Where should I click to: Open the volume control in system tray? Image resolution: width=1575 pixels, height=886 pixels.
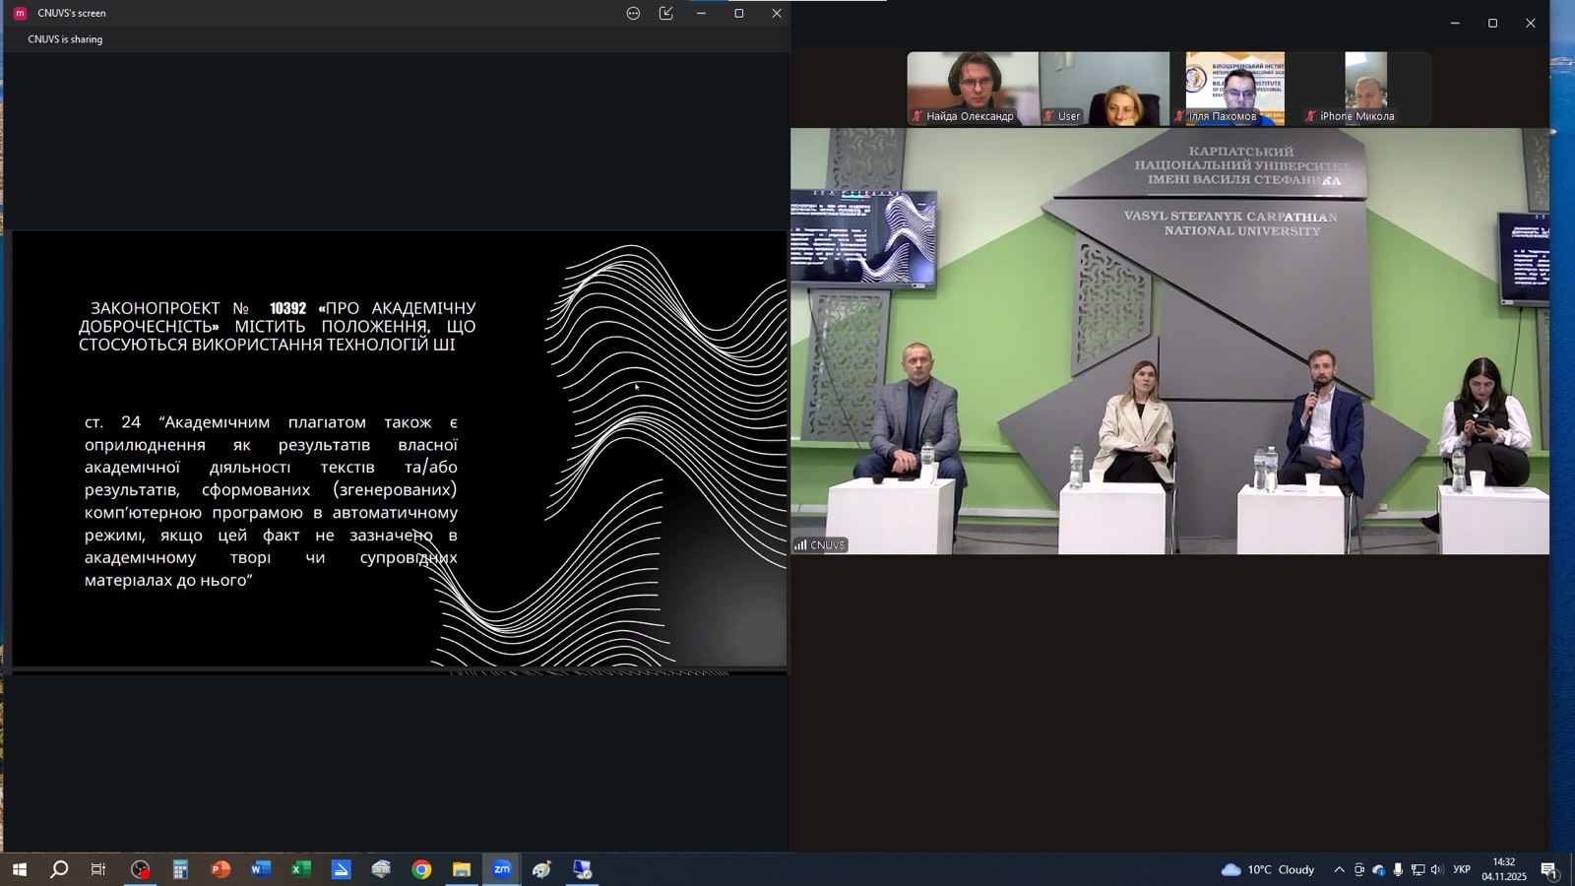coord(1436,869)
